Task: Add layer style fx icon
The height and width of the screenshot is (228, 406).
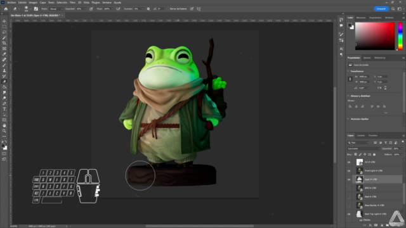Action: point(370,225)
